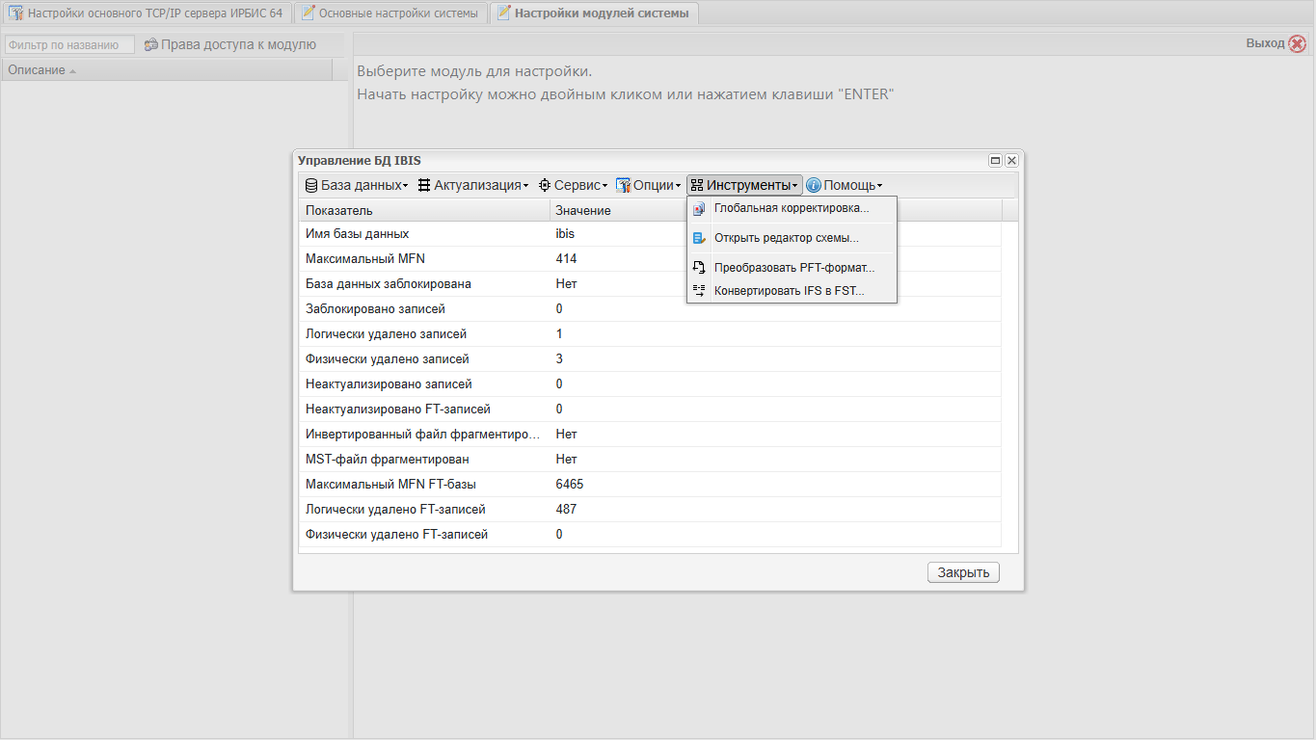The height and width of the screenshot is (740, 1316).
Task: Maximize the Управление БД IBIS dialog
Action: click(x=995, y=161)
